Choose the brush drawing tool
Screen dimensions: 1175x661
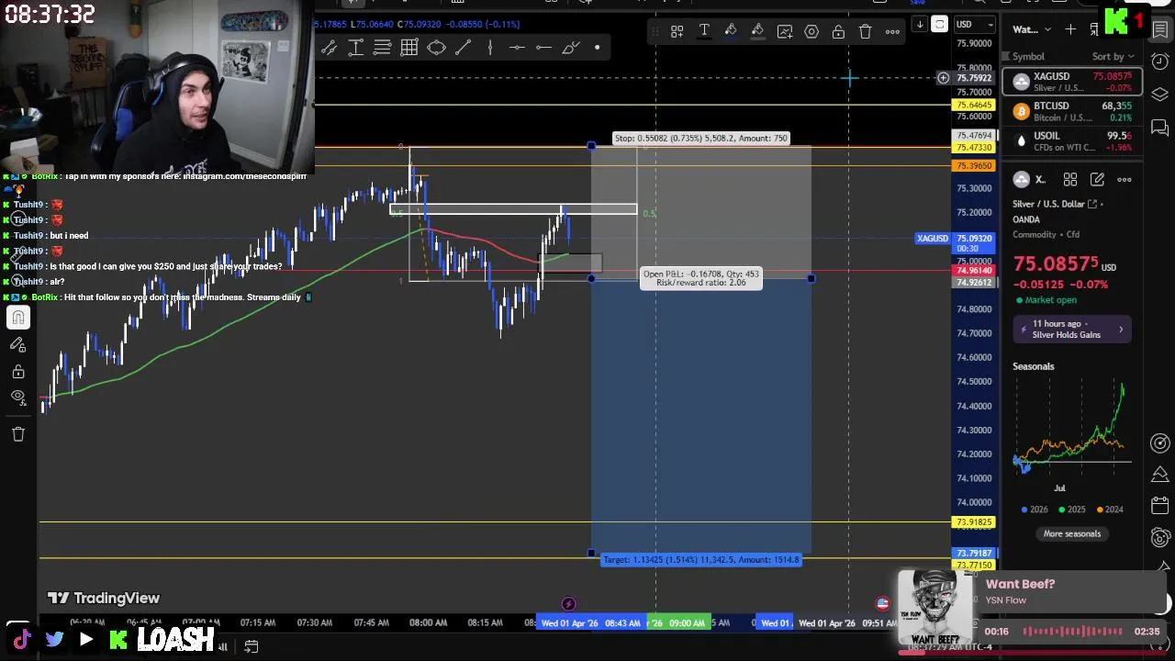tap(571, 48)
